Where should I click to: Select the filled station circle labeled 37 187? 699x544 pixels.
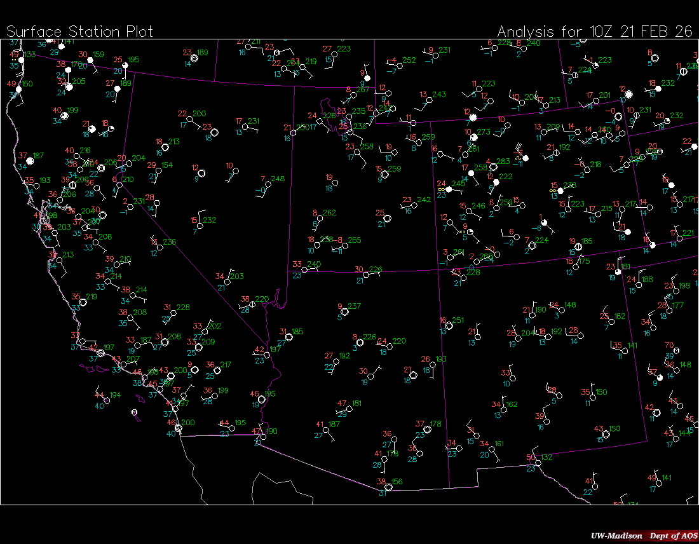pos(30,161)
